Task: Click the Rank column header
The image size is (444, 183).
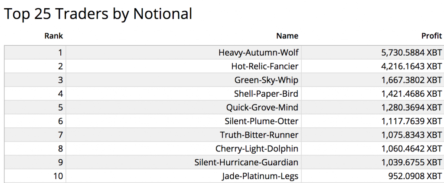Action: (53, 36)
